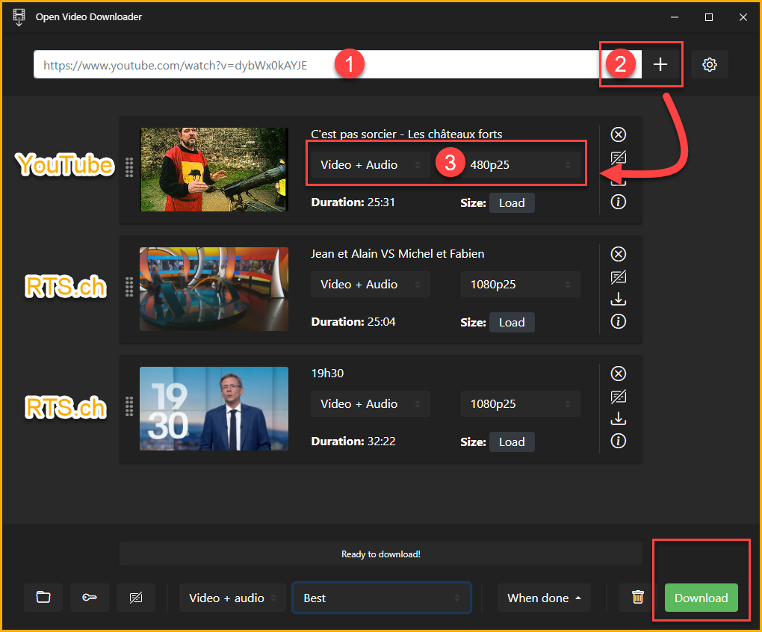This screenshot has height=632, width=762.
Task: Remove the 'C'est pas sorcier' video
Action: [619, 134]
